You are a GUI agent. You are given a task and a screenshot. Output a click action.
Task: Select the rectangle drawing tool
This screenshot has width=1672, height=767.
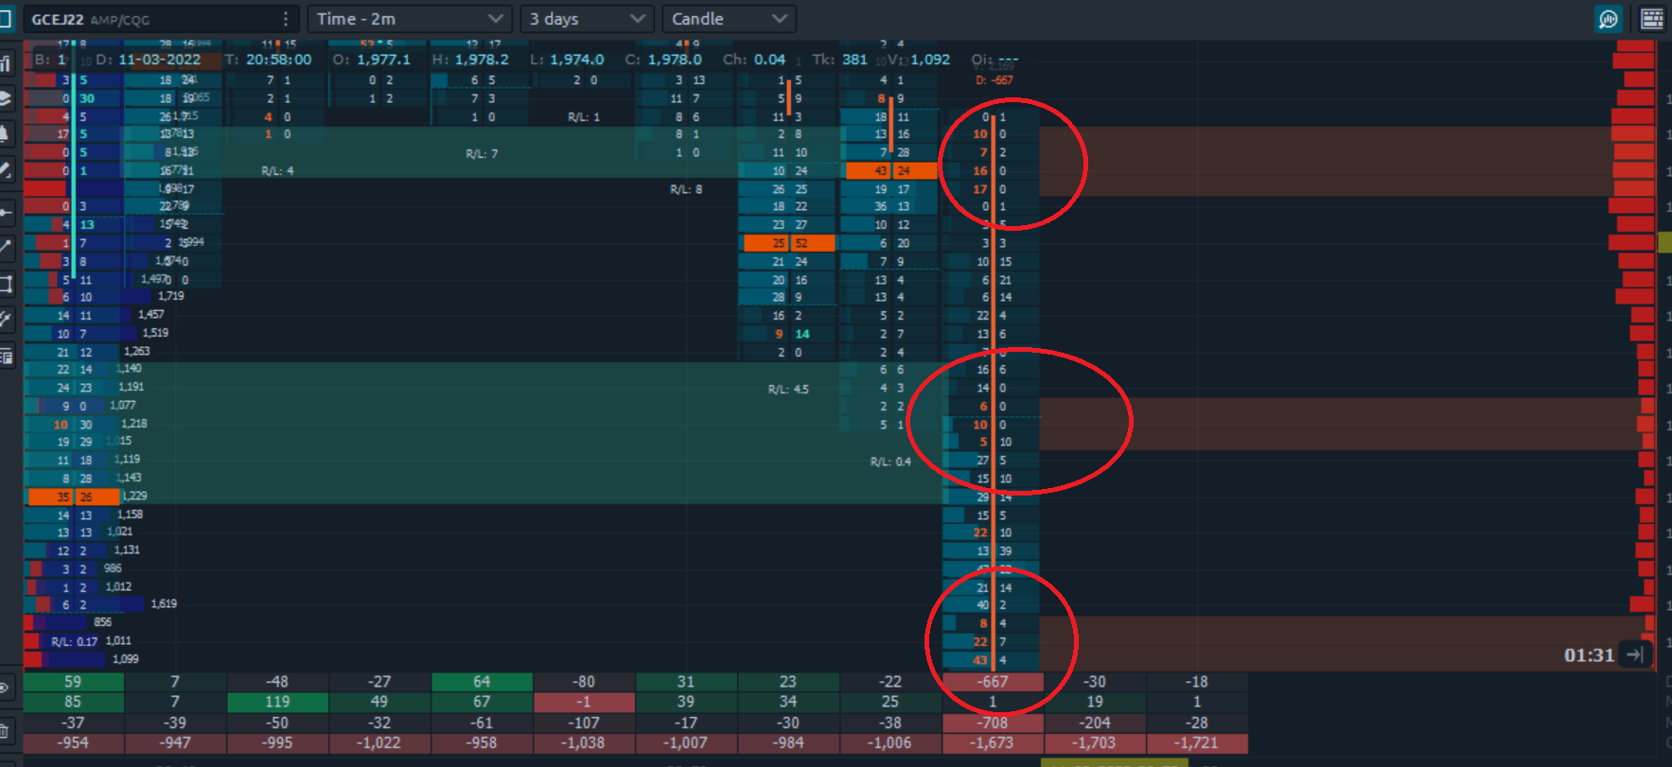tap(6, 283)
